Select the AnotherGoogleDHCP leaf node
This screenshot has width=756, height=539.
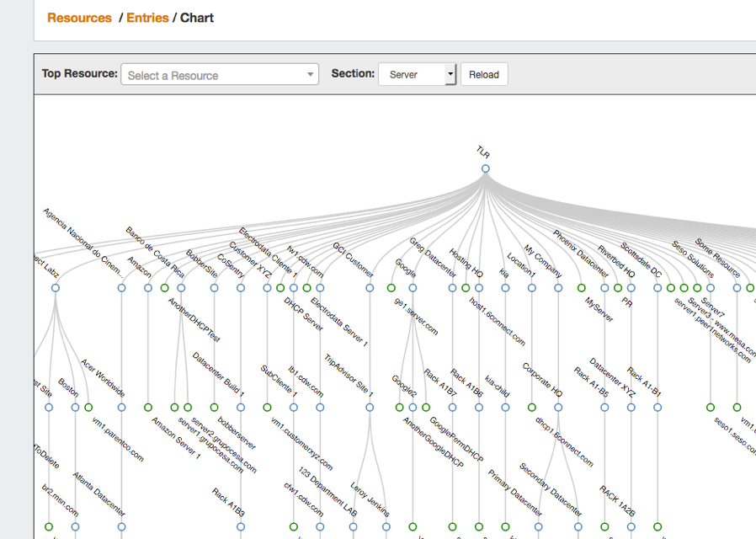coord(399,408)
